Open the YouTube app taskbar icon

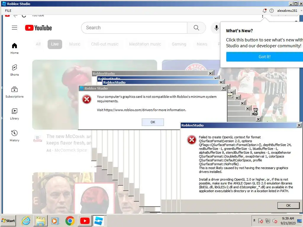click(x=85, y=220)
